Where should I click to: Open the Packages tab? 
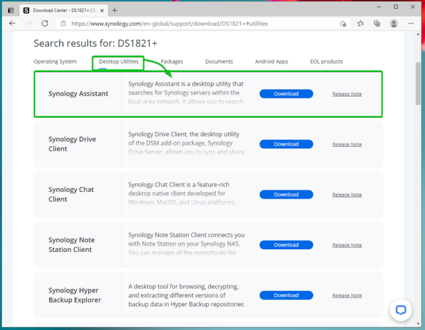click(172, 61)
